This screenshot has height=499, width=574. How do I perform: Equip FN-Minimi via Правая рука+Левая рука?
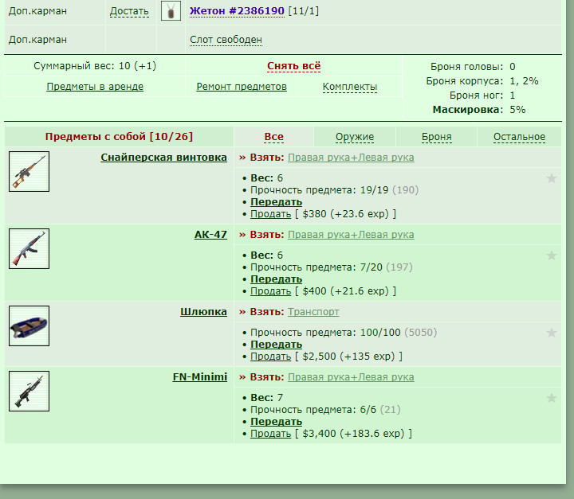point(351,377)
